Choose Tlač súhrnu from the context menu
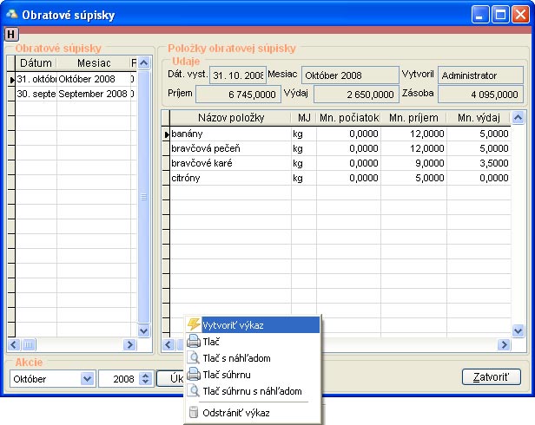 click(228, 375)
